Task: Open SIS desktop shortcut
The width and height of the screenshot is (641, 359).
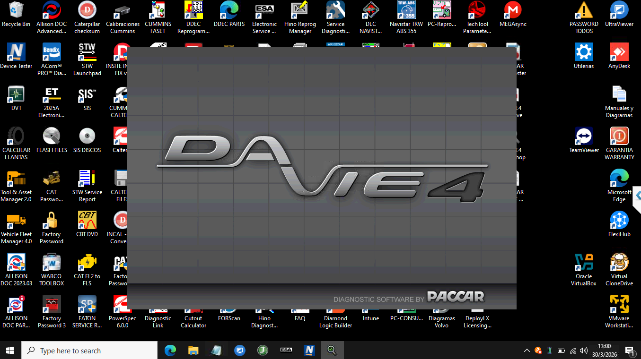Action: (87, 98)
